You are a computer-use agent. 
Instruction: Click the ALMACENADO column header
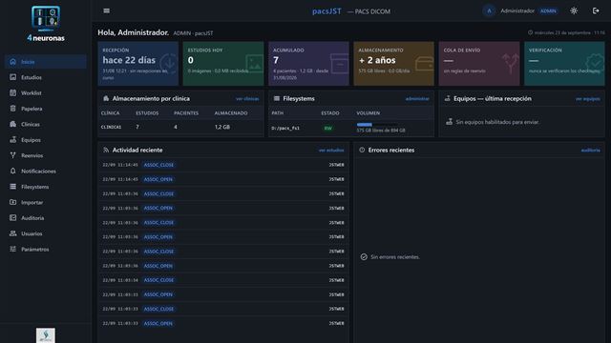click(x=231, y=113)
